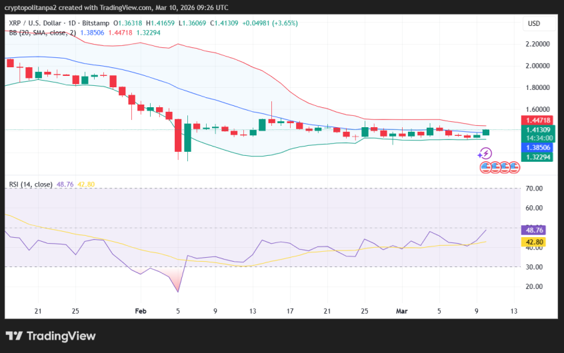Viewport: 564px width, 353px height.
Task: Click the purple lightning event icon
Action: tap(485, 153)
